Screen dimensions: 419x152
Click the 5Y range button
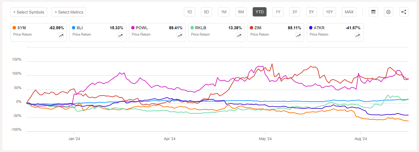click(311, 12)
